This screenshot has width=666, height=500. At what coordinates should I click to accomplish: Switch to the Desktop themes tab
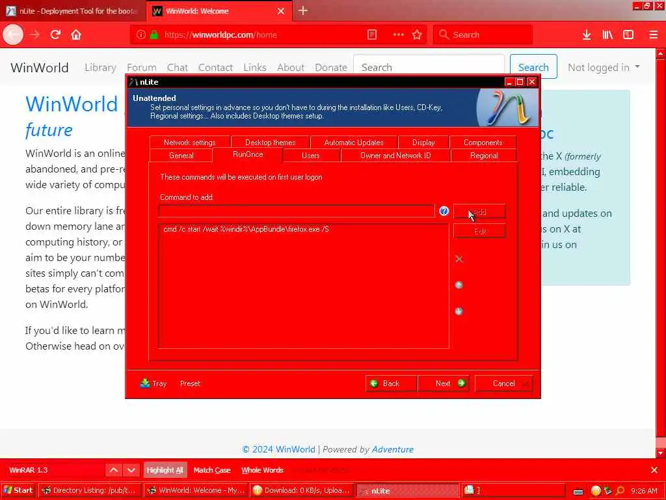[x=270, y=142]
